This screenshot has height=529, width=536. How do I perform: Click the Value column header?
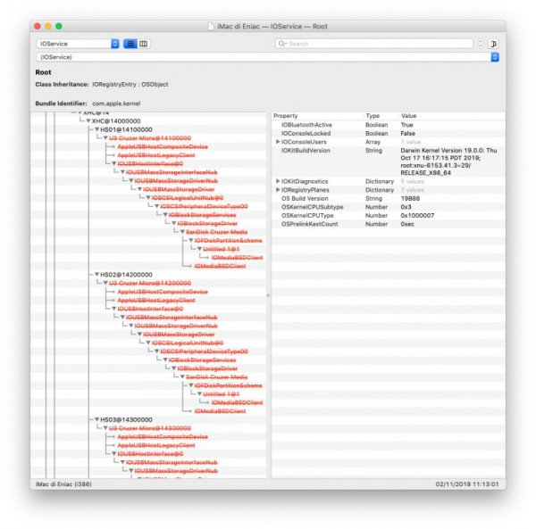[452, 116]
